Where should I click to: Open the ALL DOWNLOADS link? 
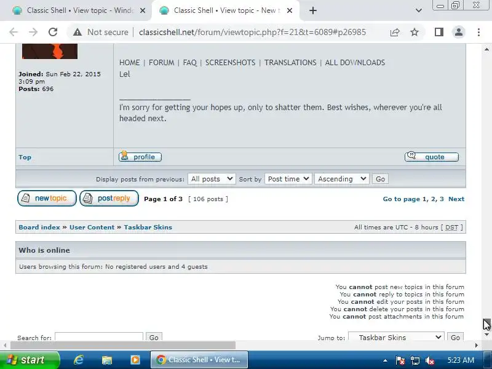[355, 63]
